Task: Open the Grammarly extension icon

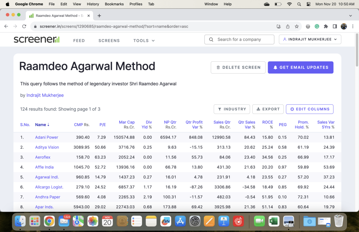Action: click(x=317, y=26)
